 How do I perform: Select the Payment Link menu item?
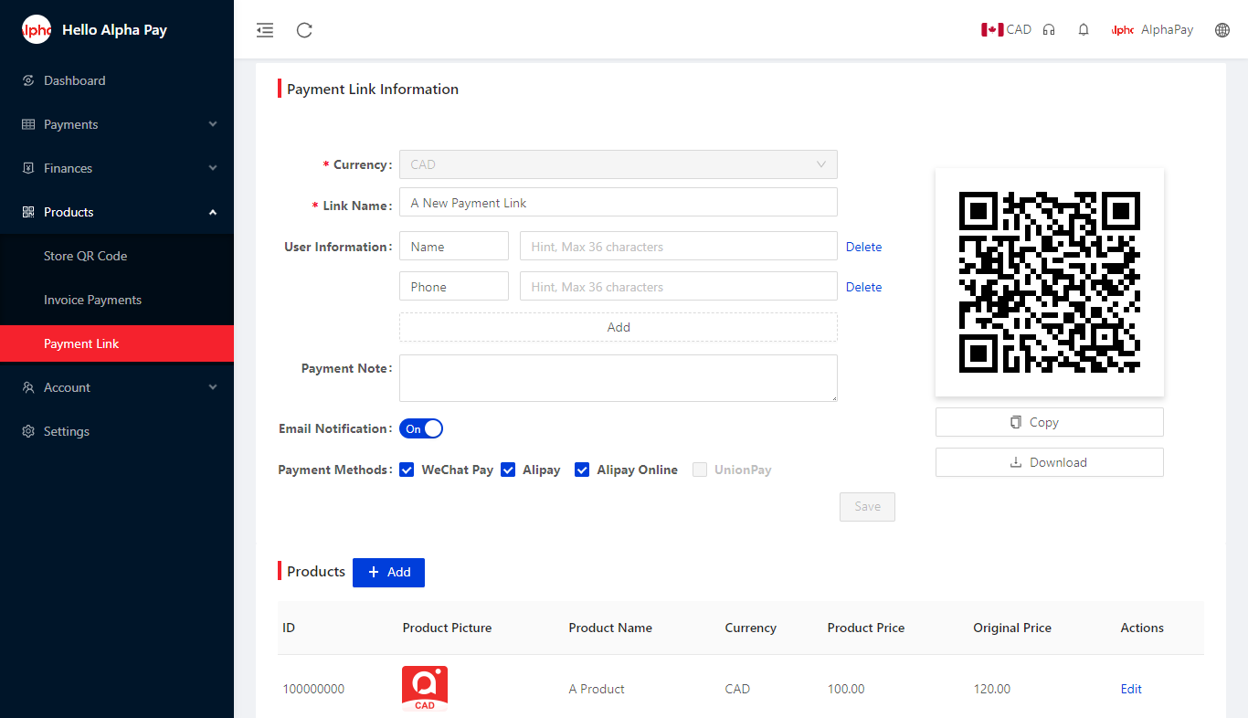pyautogui.click(x=117, y=343)
